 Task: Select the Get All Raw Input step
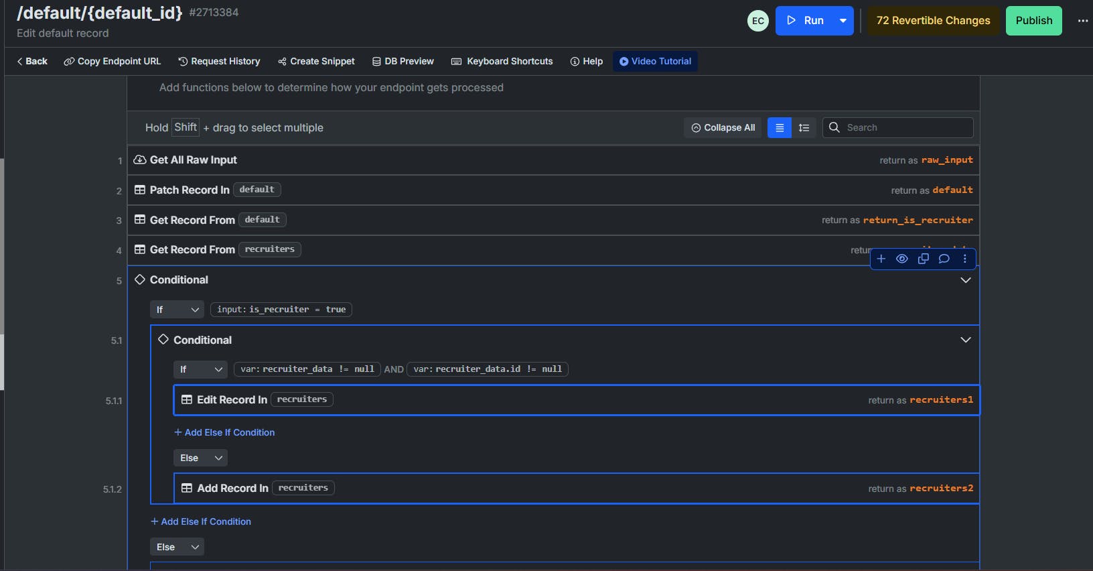click(553, 160)
